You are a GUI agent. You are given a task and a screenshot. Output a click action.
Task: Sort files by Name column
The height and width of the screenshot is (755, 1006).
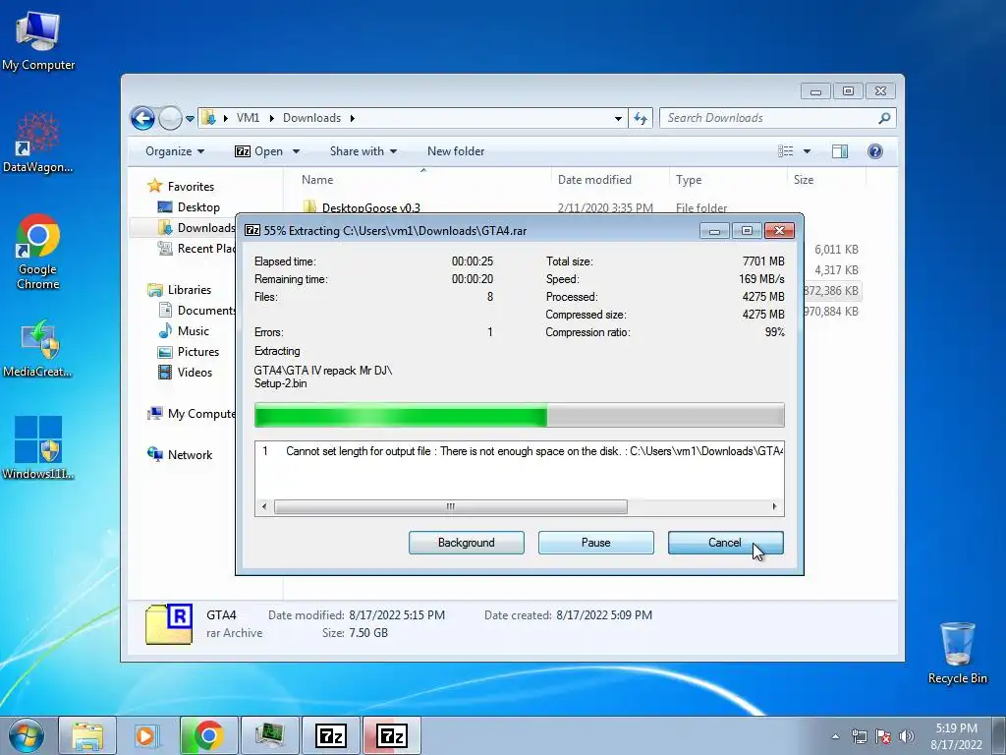coord(422,180)
